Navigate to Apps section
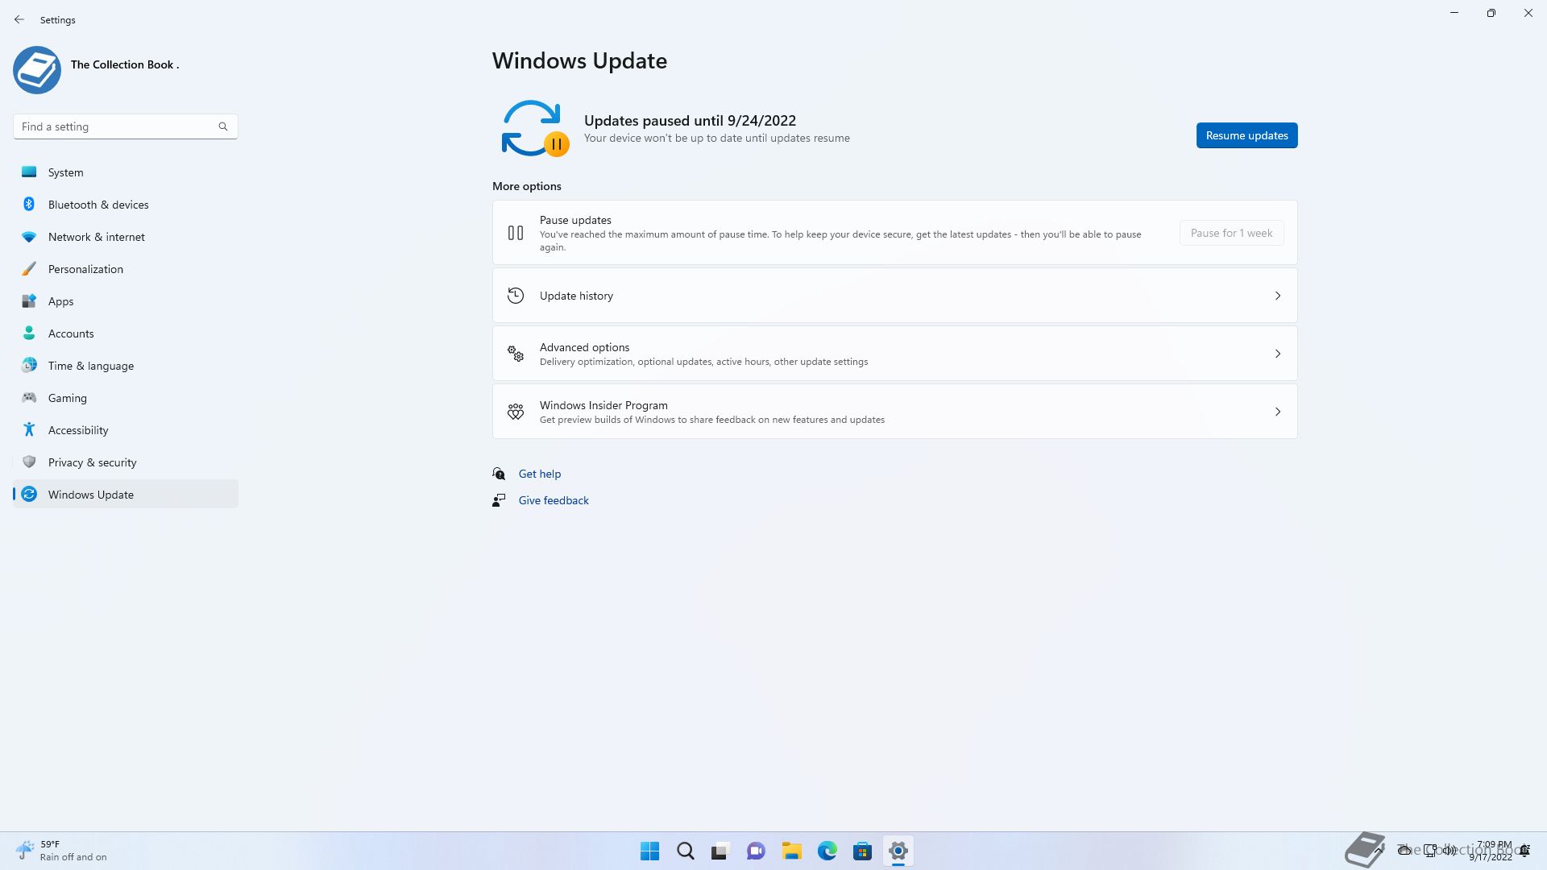Screen dimensions: 1547x870 click(126, 300)
